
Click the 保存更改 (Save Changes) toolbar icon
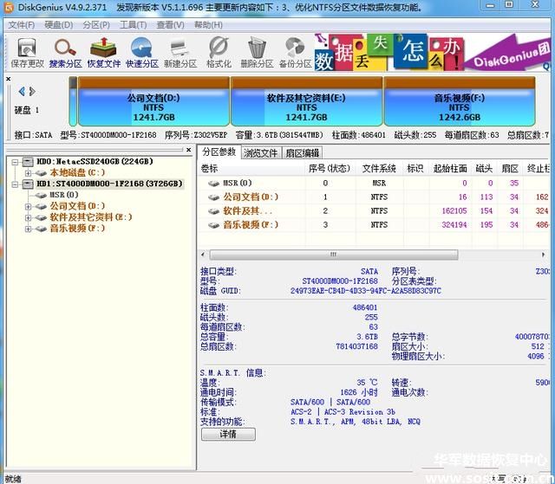click(27, 51)
